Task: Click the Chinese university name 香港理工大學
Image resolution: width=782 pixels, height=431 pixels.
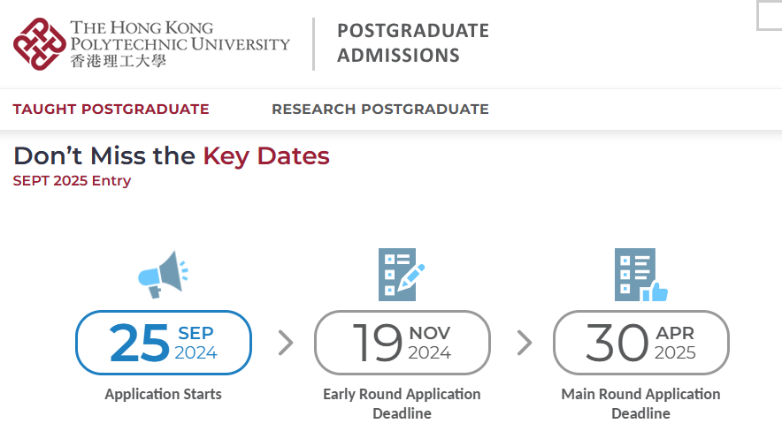Action: tap(119, 61)
